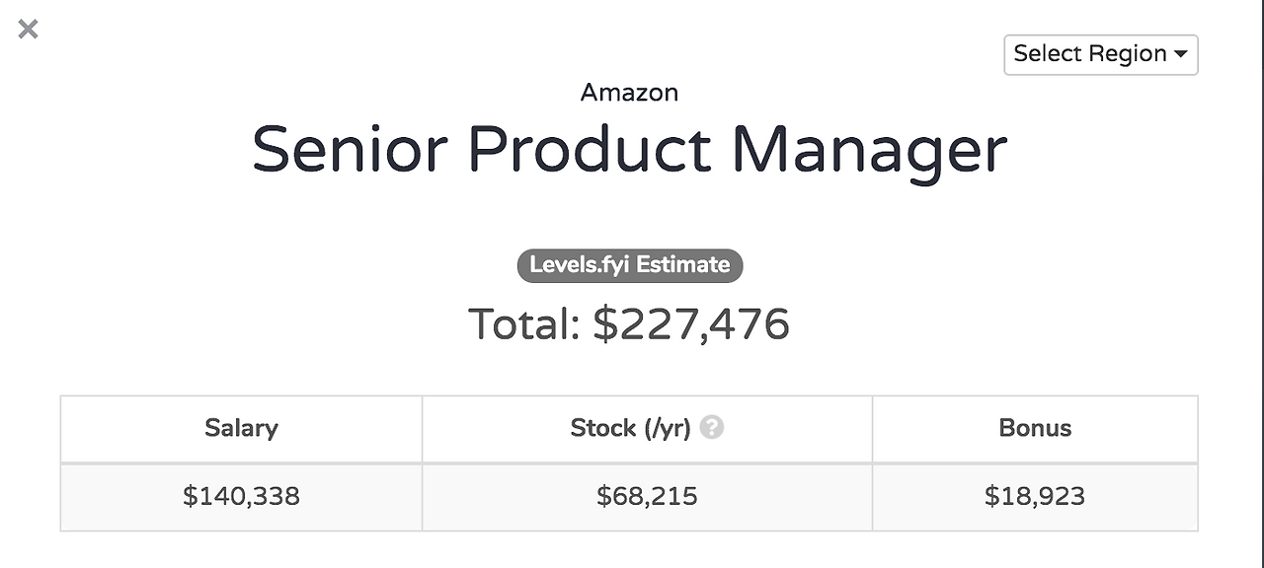The height and width of the screenshot is (568, 1264).
Task: Click the word "Manager" in the title
Action: coord(869,151)
